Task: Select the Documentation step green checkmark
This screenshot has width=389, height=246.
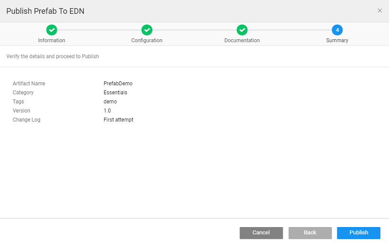Action: click(242, 30)
